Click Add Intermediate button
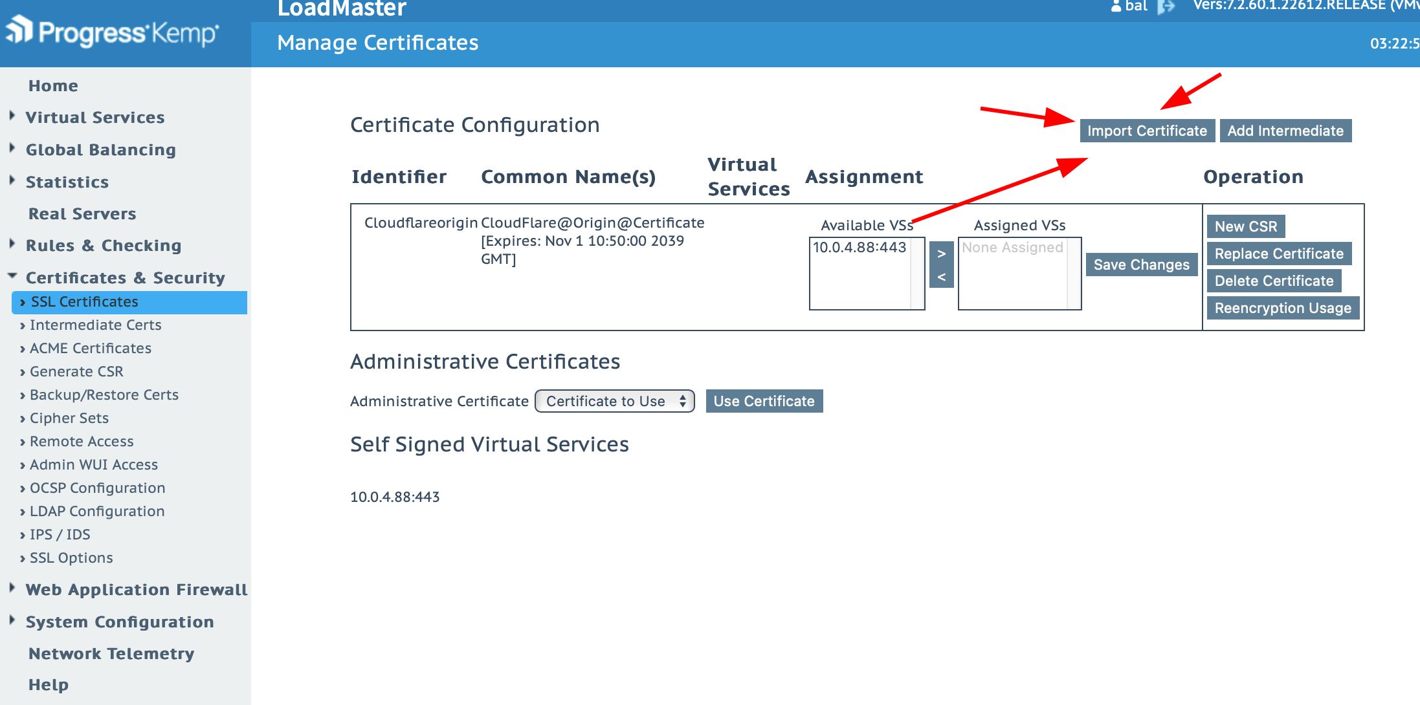 1285,131
